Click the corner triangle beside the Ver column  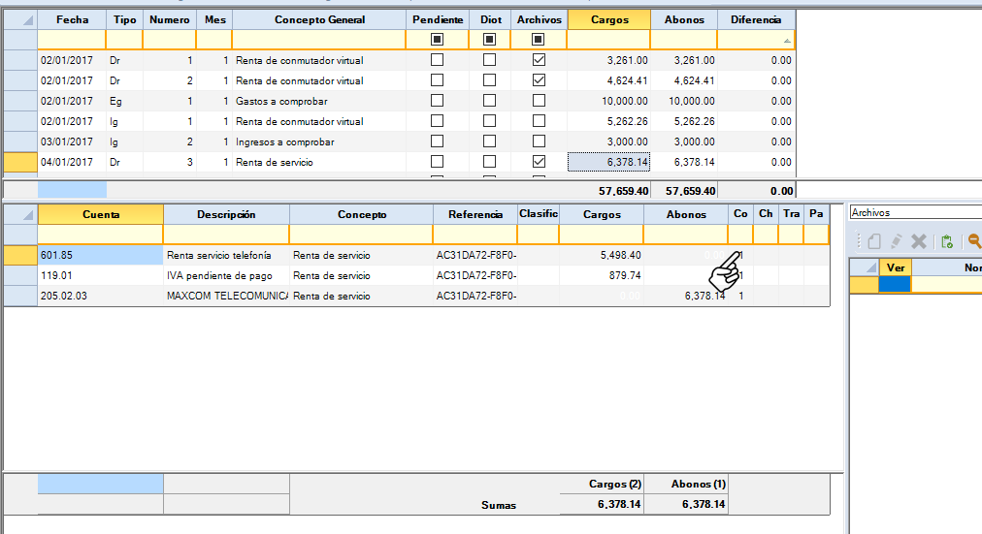[871, 267]
